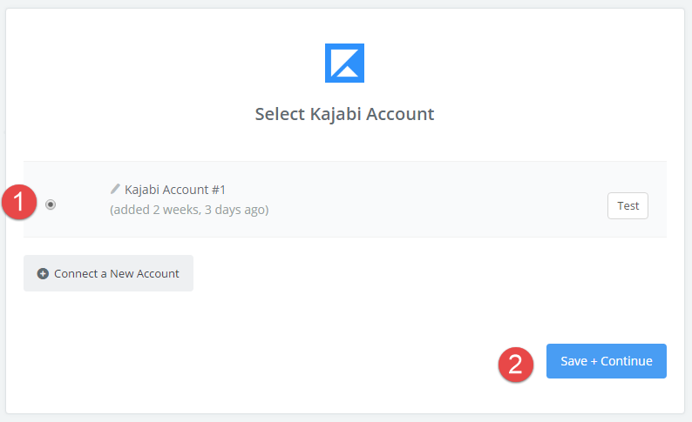Viewport: 692px width, 422px height.
Task: Click the Kajabi Account #1 name label
Action: point(175,190)
